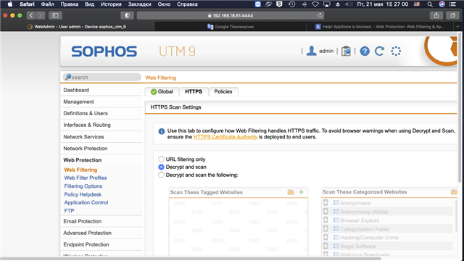This screenshot has width=464, height=261.
Task: Open Application Control page
Action: click(x=86, y=202)
